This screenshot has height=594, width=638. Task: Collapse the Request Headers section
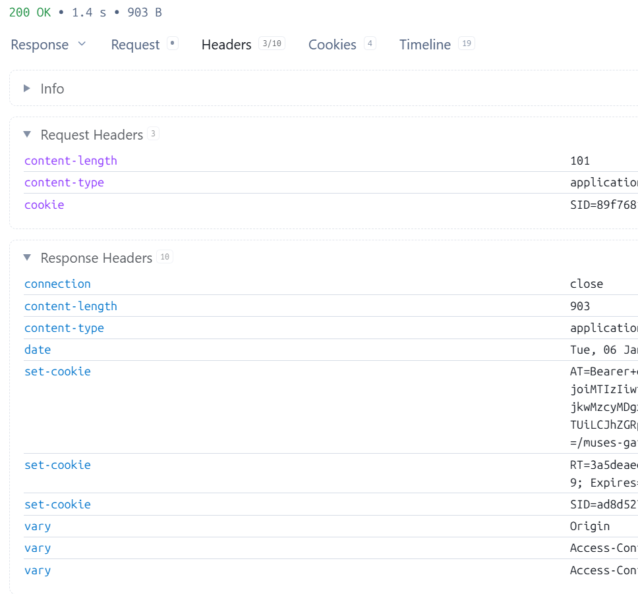[x=27, y=134]
